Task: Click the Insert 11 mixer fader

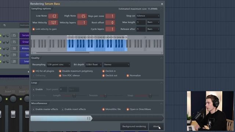Action: coord(13,114)
